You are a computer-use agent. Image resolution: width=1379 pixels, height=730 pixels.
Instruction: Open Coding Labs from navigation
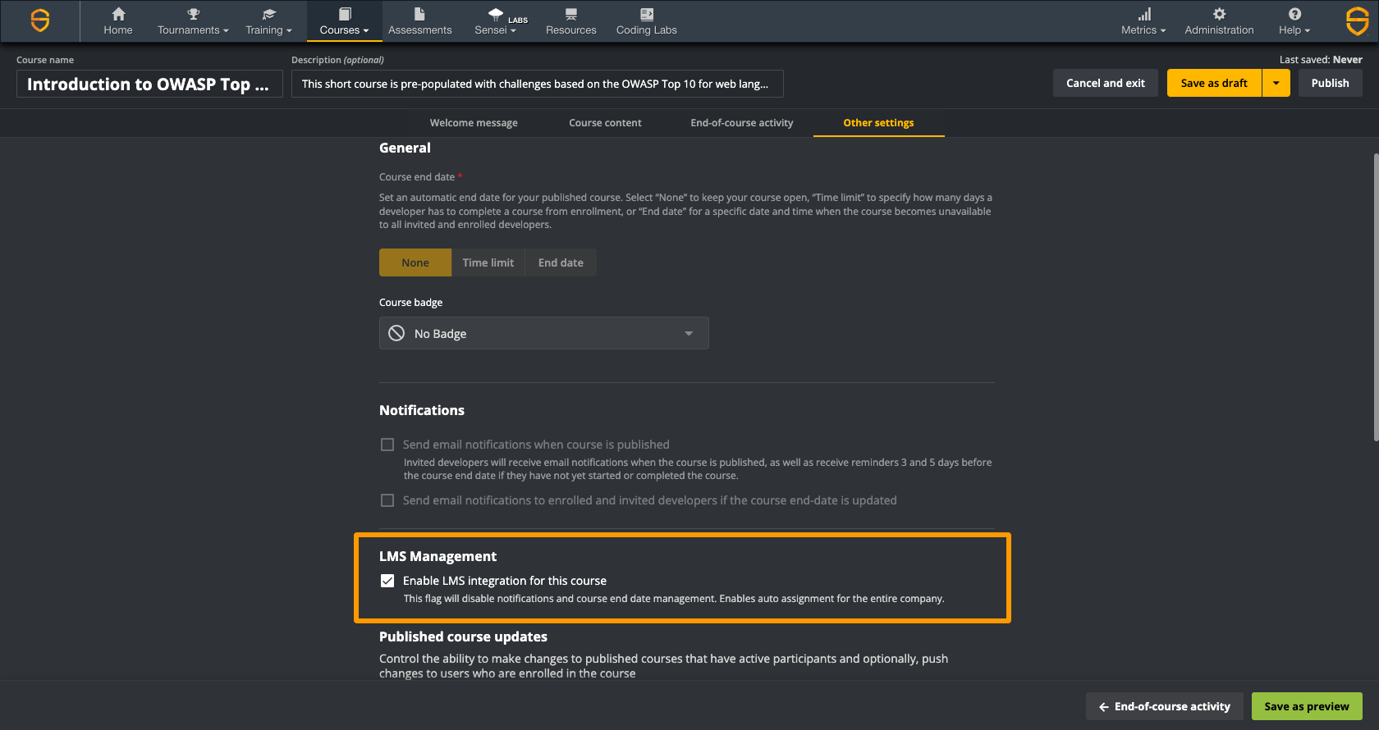point(647,22)
